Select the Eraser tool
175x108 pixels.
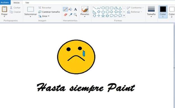point(66,15)
